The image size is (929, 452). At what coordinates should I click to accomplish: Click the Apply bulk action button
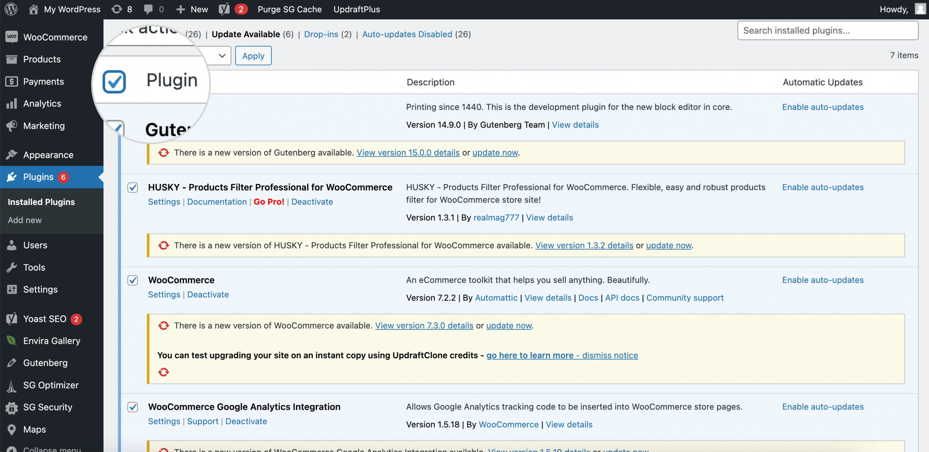point(253,56)
